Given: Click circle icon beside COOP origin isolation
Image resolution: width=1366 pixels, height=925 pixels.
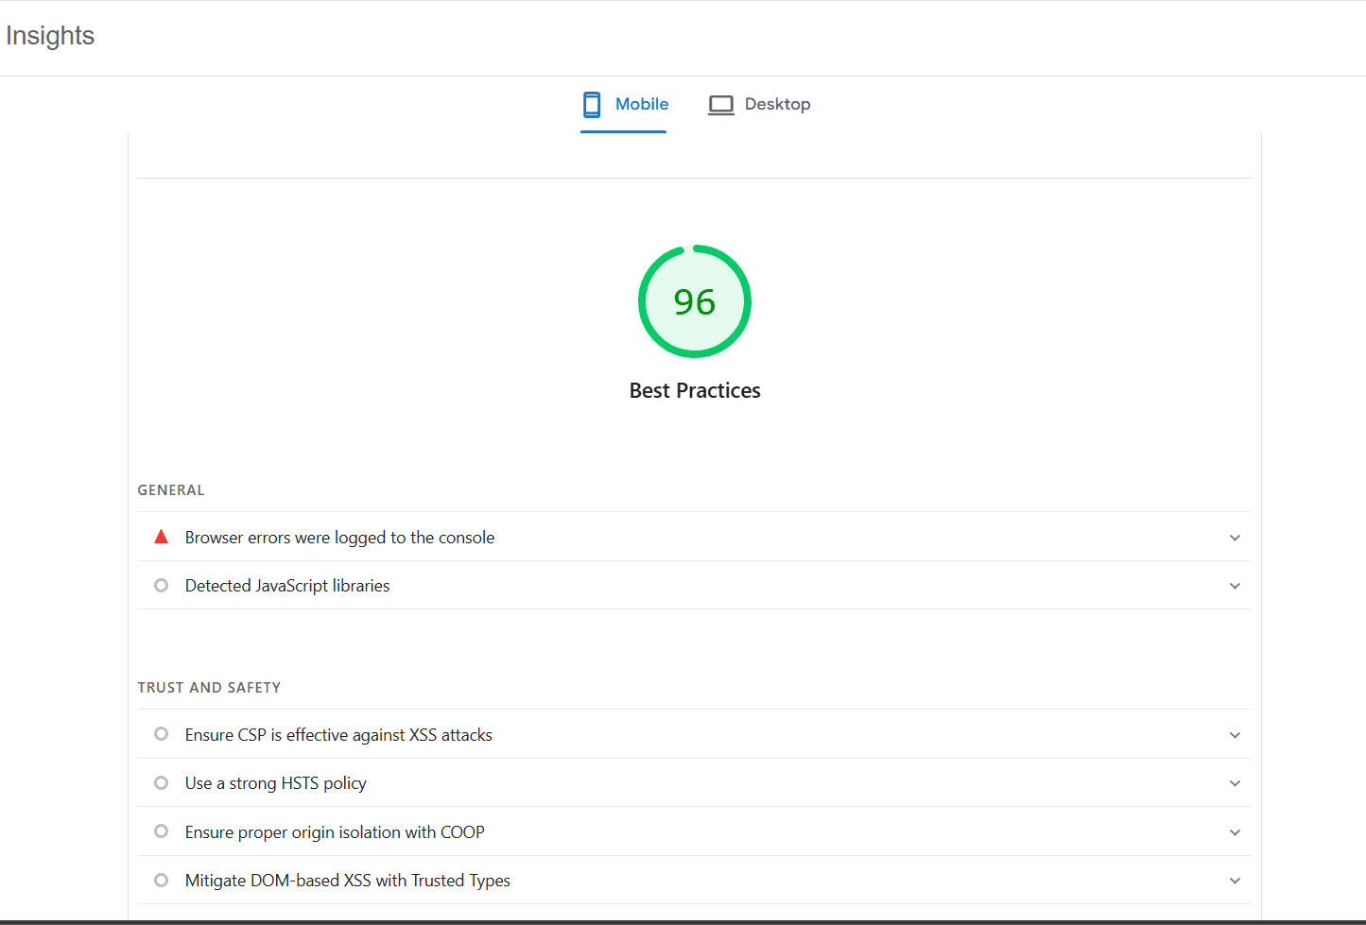Looking at the screenshot, I should click(x=161, y=831).
